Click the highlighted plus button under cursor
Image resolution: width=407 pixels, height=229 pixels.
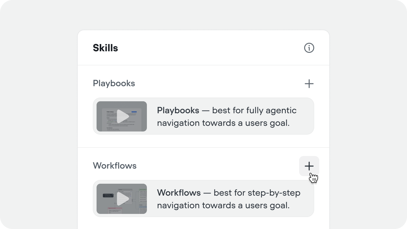pos(309,166)
